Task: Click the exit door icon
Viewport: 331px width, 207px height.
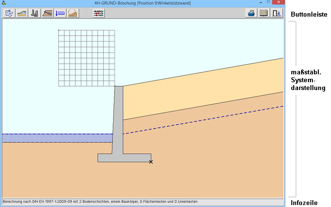Action: pos(277,13)
